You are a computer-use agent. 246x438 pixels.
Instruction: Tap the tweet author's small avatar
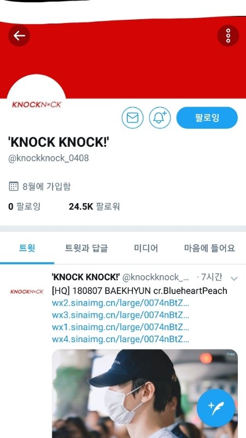[27, 292]
